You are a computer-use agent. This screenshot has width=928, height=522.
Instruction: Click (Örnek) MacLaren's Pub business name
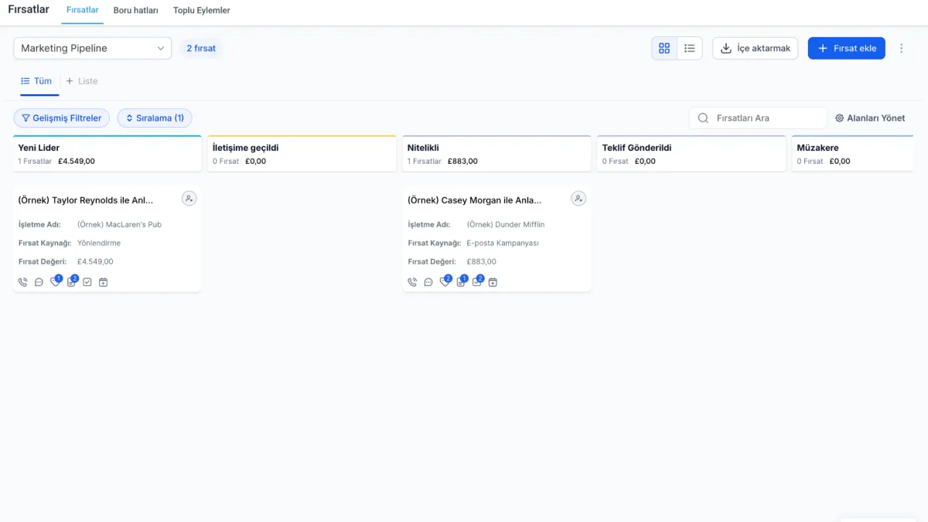click(x=119, y=224)
